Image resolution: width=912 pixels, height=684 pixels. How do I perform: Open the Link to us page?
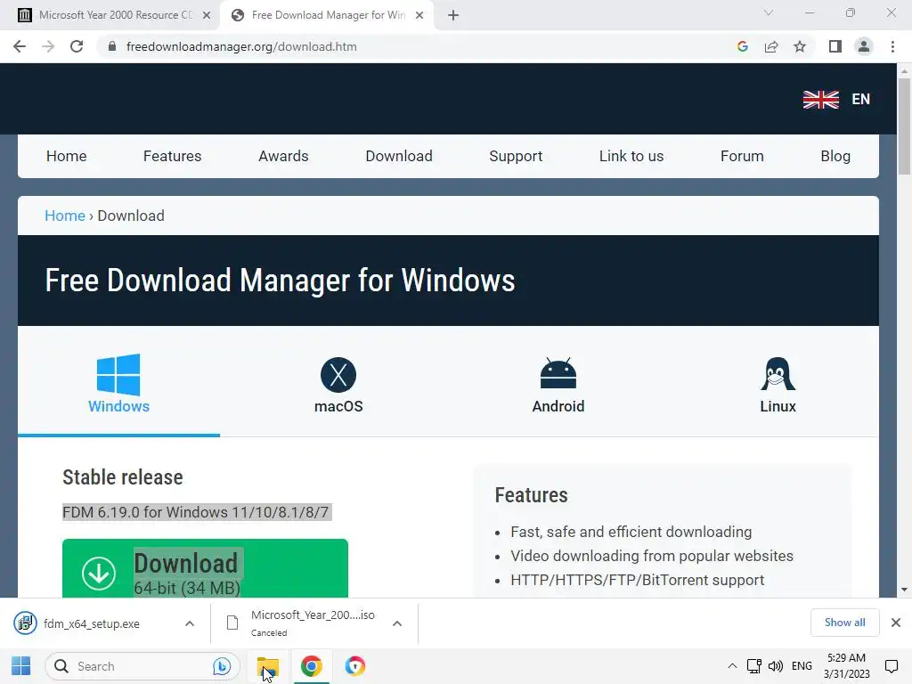coord(631,156)
